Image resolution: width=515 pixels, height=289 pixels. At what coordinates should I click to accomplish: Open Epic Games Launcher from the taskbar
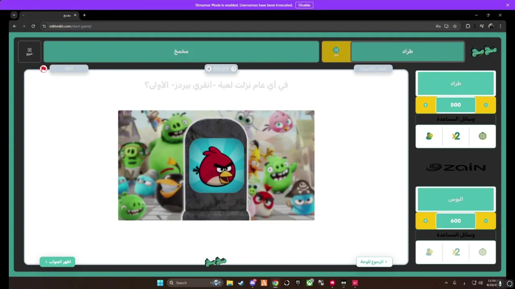tap(298, 283)
